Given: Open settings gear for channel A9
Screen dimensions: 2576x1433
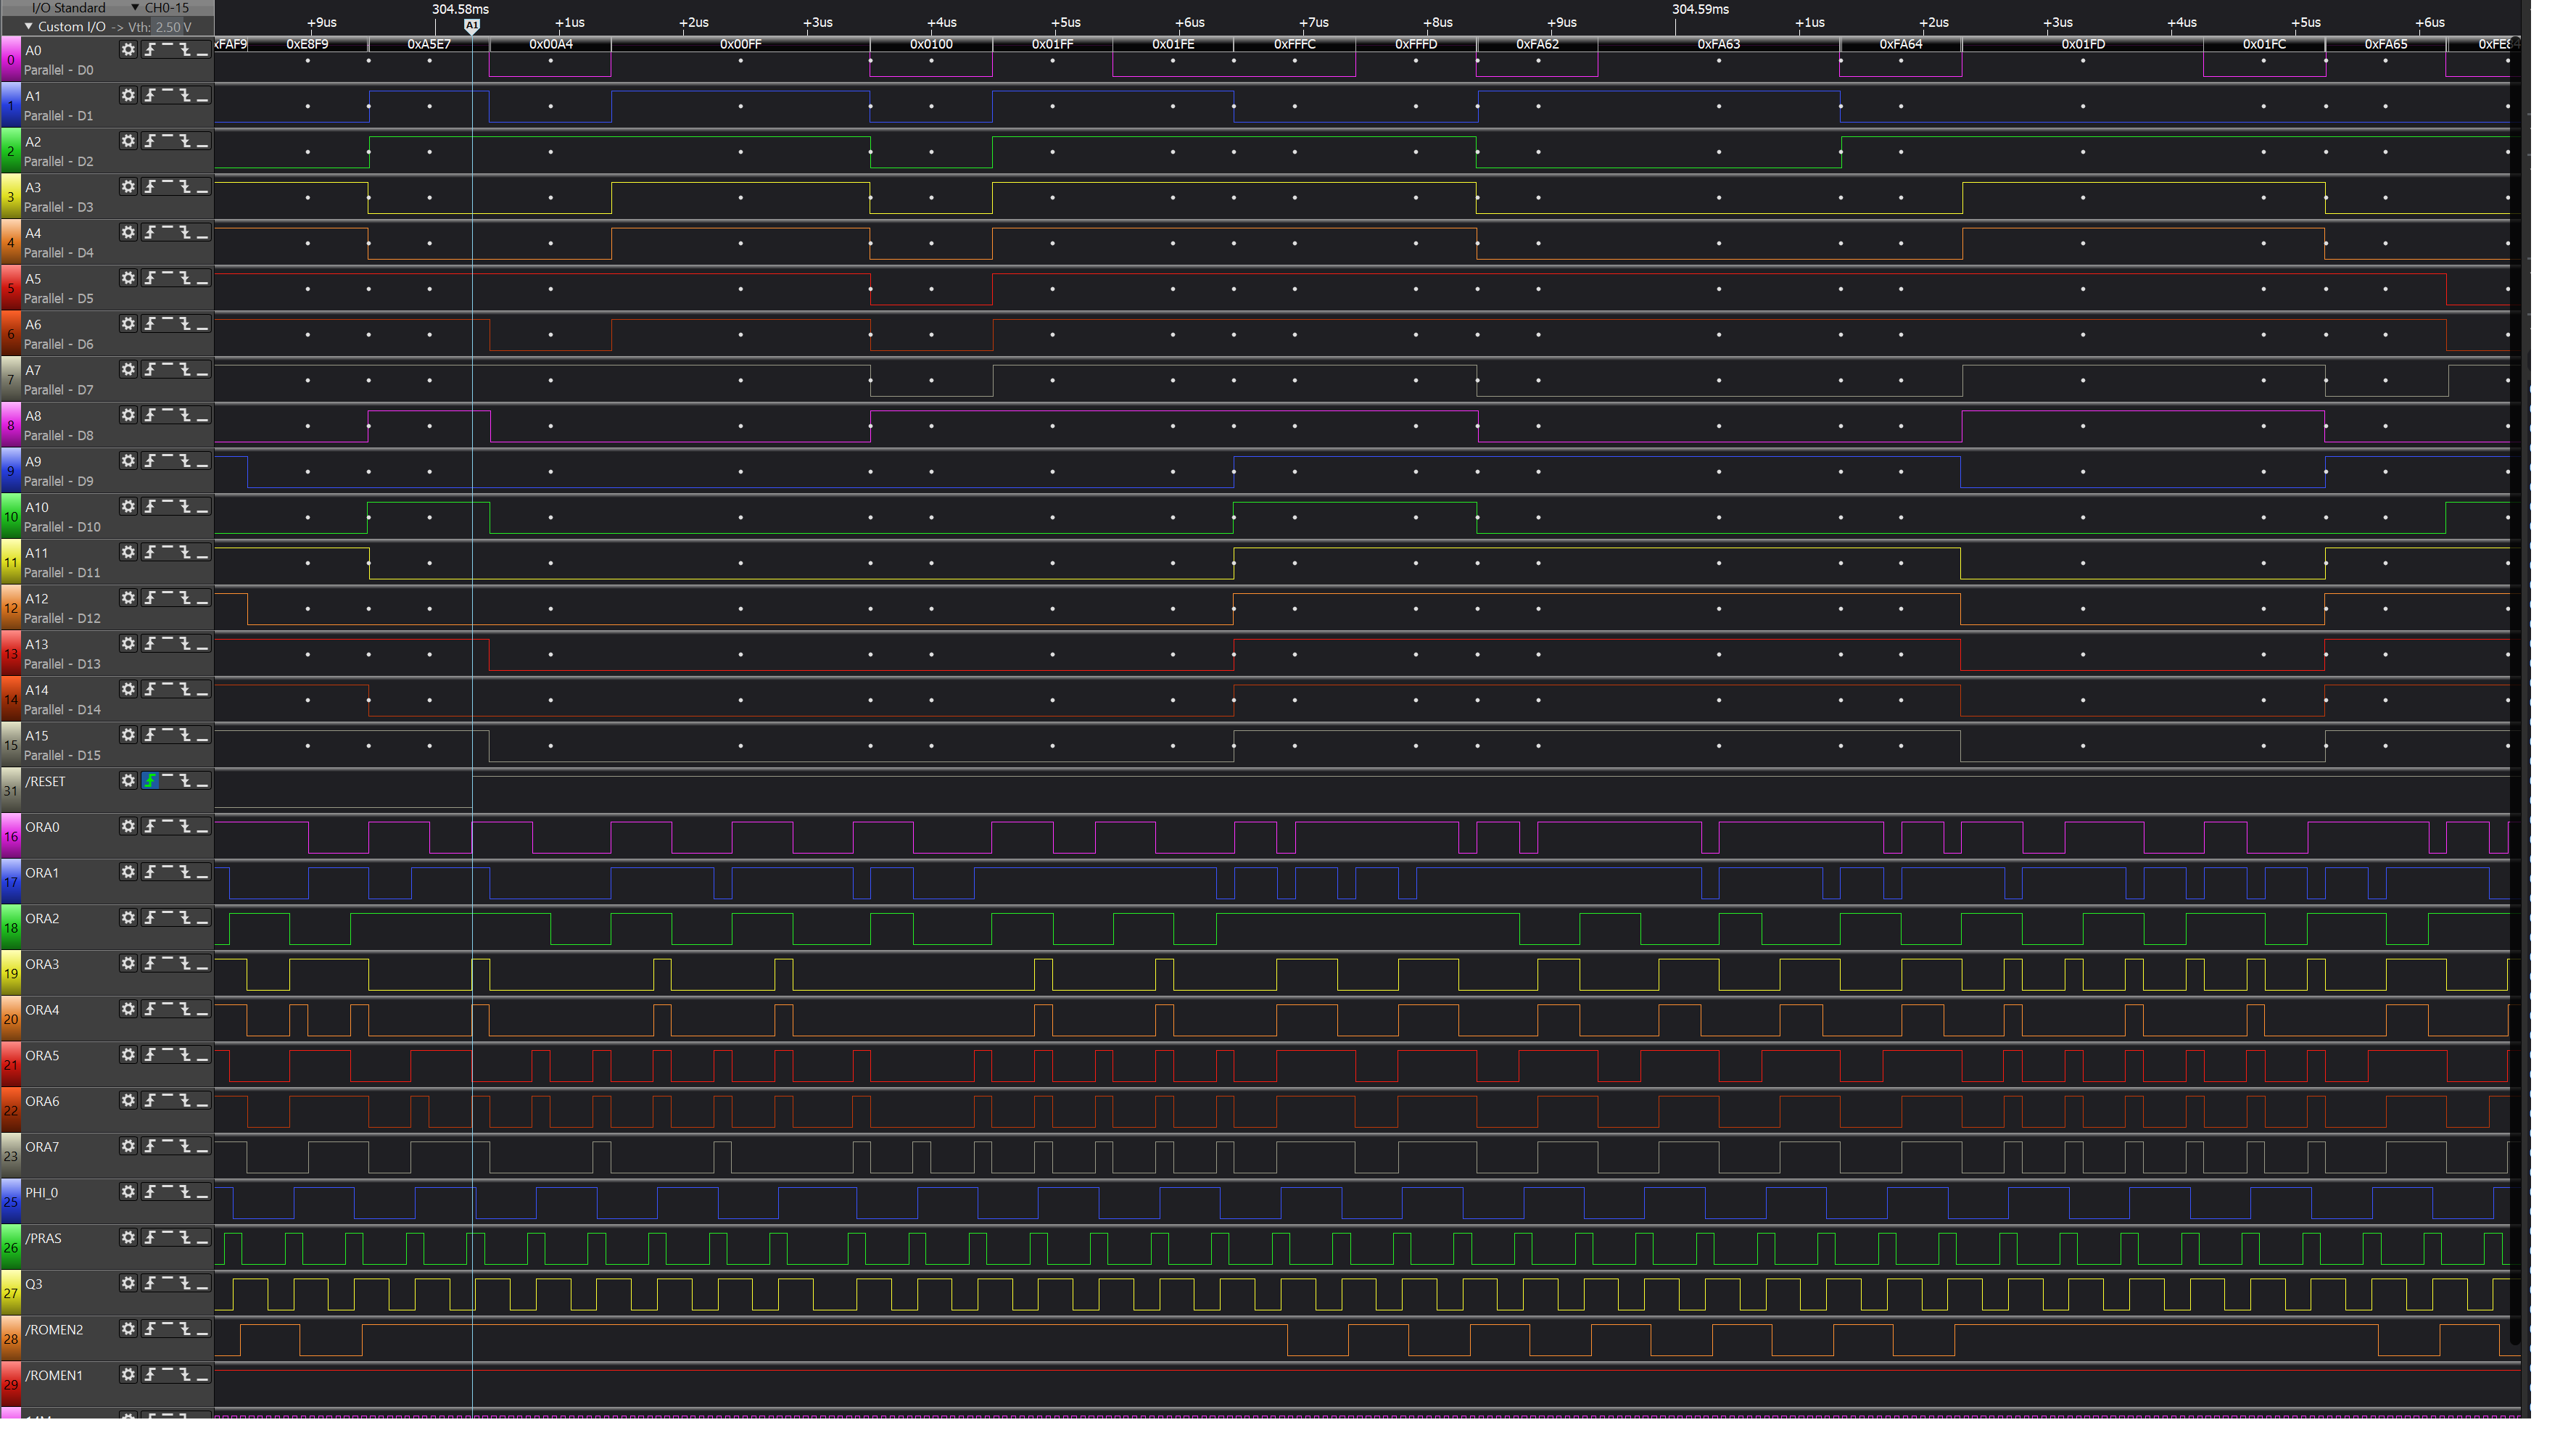Looking at the screenshot, I should click(x=128, y=460).
